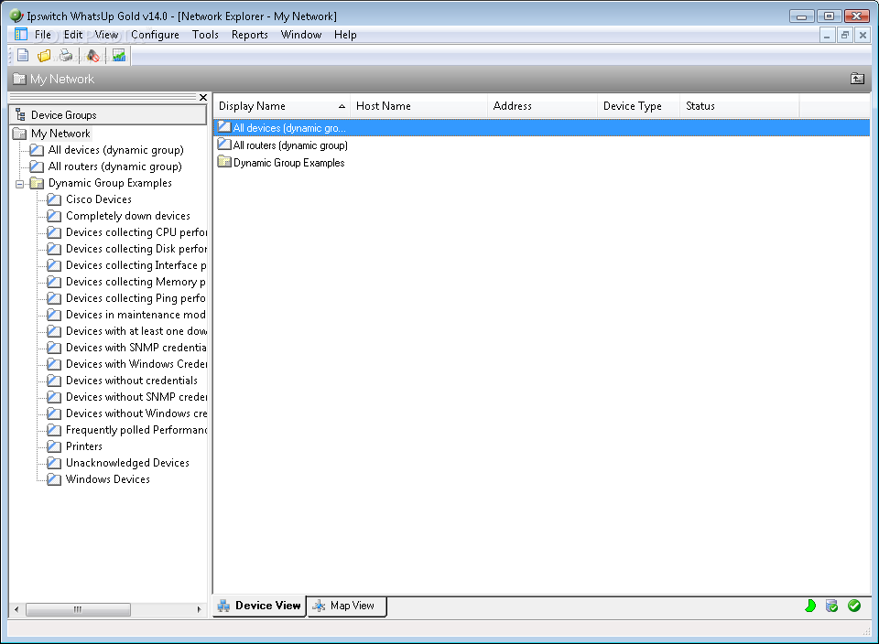
Task: Open the View menu
Action: point(106,35)
